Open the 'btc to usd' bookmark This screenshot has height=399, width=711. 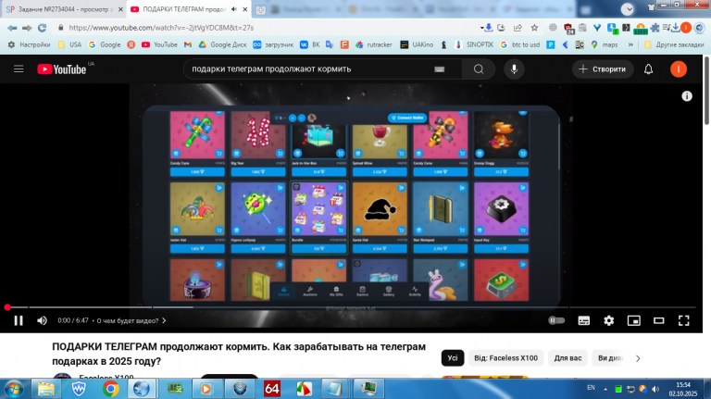tap(520, 44)
